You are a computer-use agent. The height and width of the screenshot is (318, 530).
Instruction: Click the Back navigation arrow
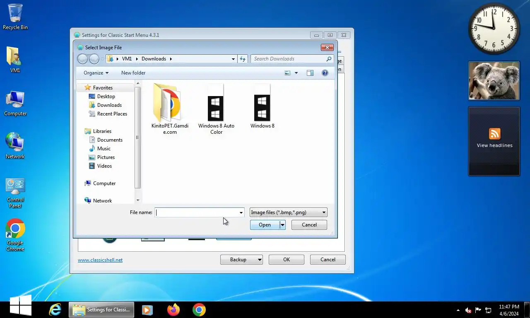pyautogui.click(x=83, y=59)
